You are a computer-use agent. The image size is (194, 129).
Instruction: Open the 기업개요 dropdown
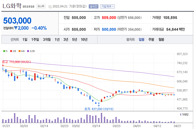pyautogui.click(x=107, y=6)
